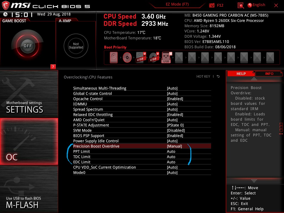The height and width of the screenshot is (213, 284).
Task: Select the hard disk boot priority icon
Action: click(113, 58)
